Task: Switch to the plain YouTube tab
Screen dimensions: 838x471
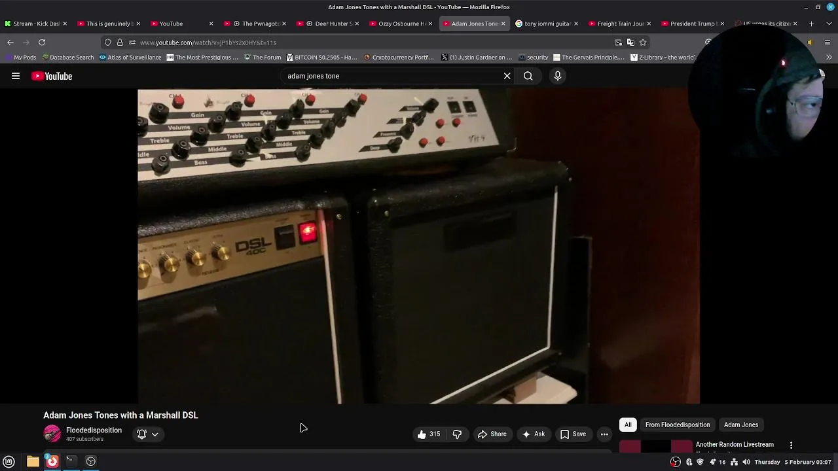Action: click(182, 24)
